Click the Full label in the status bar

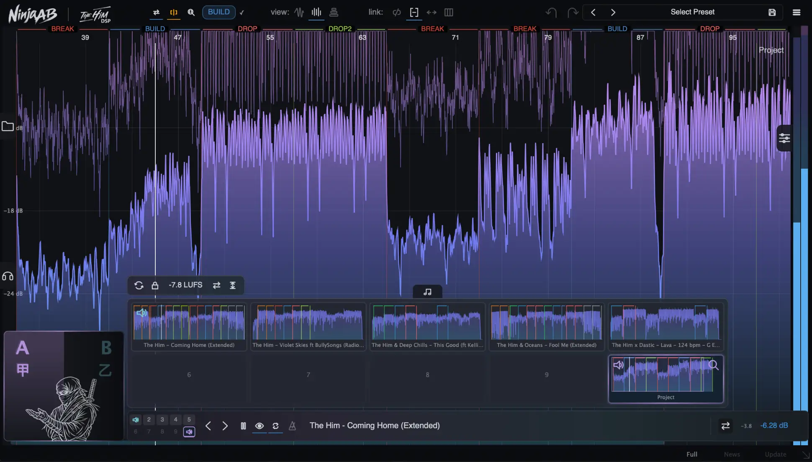(x=692, y=454)
